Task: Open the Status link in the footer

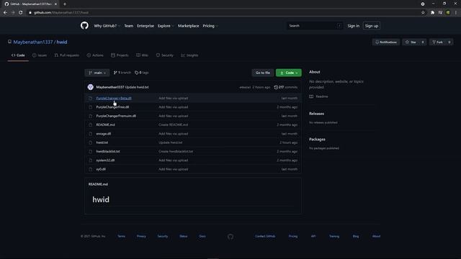Action: click(x=183, y=237)
